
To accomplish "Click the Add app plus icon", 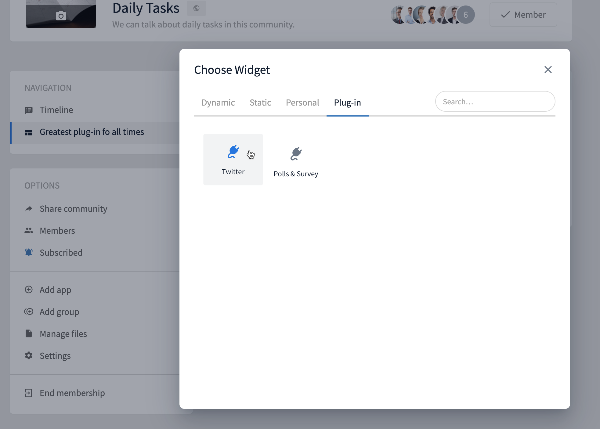I will [x=29, y=290].
